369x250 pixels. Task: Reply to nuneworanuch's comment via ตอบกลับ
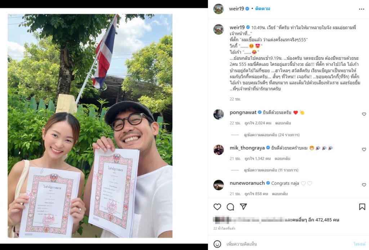[x=280, y=194]
